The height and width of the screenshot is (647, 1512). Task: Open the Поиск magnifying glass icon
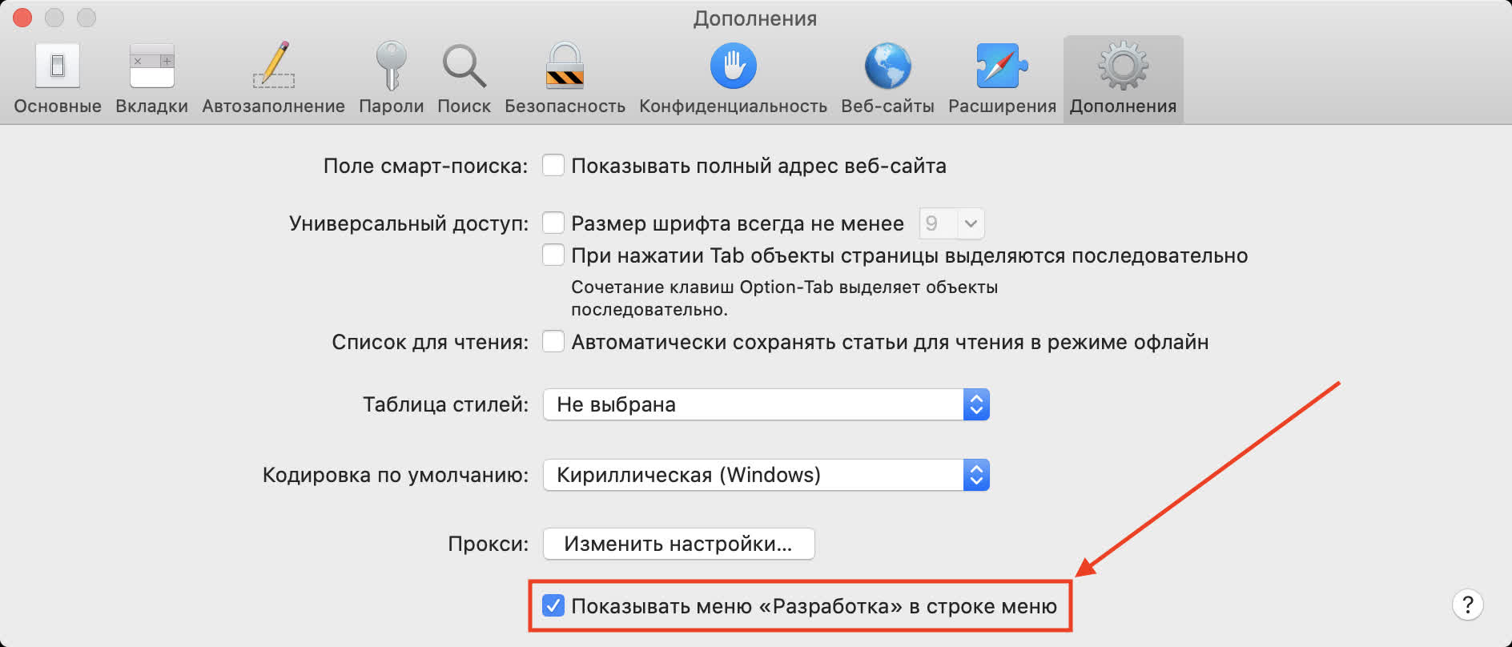click(464, 66)
